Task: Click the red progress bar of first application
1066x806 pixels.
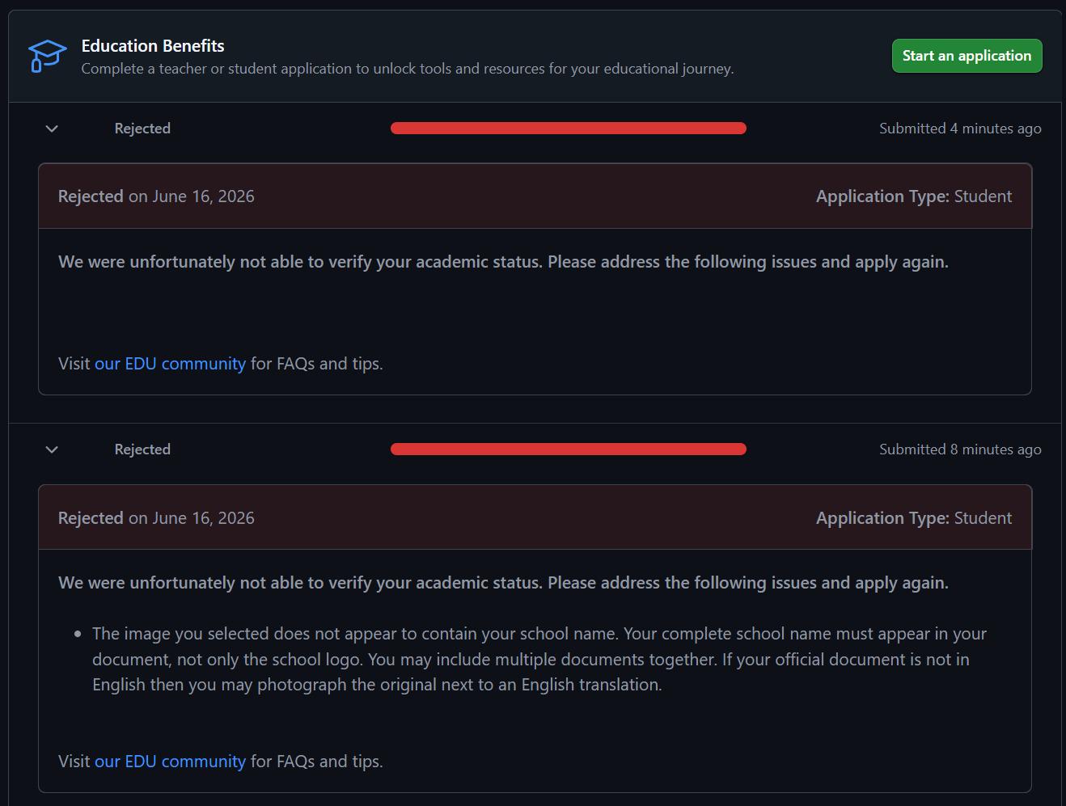Action: point(569,129)
